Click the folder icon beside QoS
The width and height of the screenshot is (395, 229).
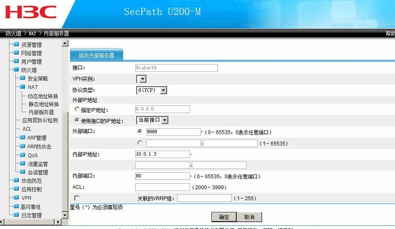22,155
